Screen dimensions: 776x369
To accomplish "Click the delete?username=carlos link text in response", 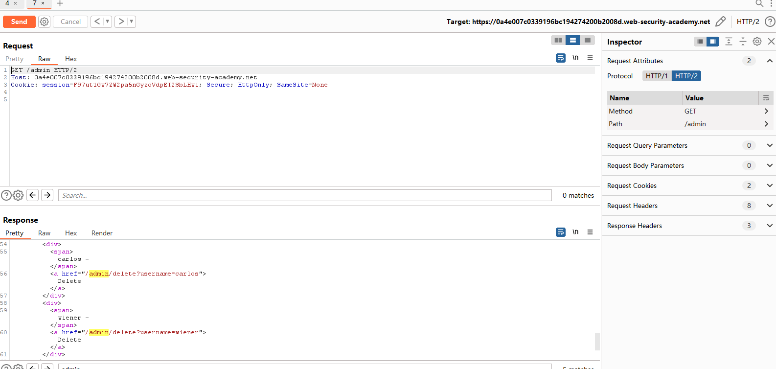I will (156, 274).
